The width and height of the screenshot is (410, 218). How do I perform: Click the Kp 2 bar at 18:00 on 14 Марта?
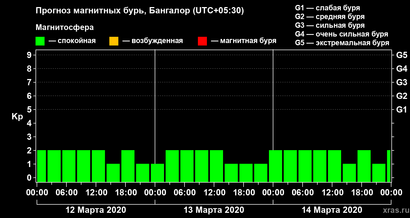364,166
